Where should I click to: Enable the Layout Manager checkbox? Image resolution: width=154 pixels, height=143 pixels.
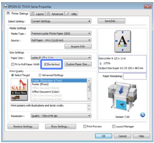(x=114, y=127)
